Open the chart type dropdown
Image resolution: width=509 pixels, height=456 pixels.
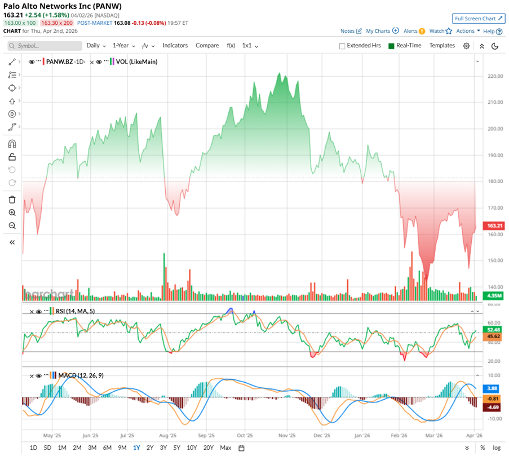click(x=148, y=46)
